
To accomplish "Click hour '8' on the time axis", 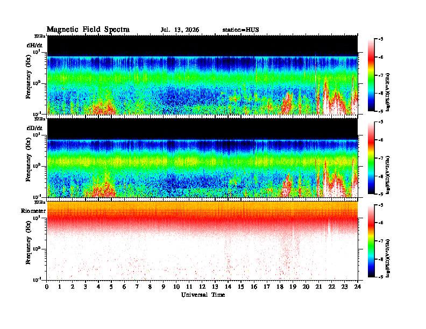I will tap(150, 287).
